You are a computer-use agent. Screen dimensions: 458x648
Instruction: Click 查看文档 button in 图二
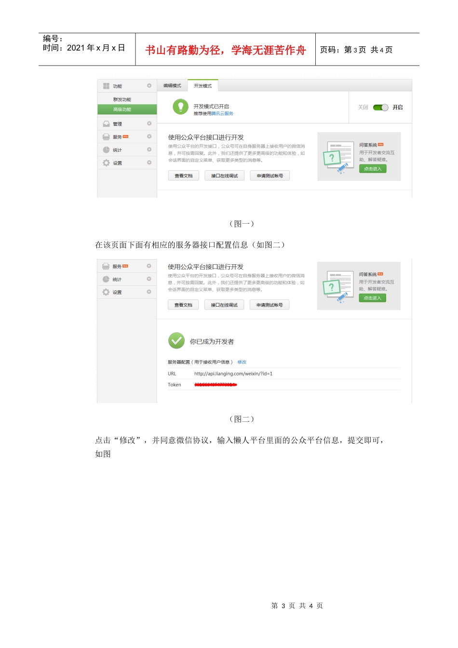pos(183,305)
